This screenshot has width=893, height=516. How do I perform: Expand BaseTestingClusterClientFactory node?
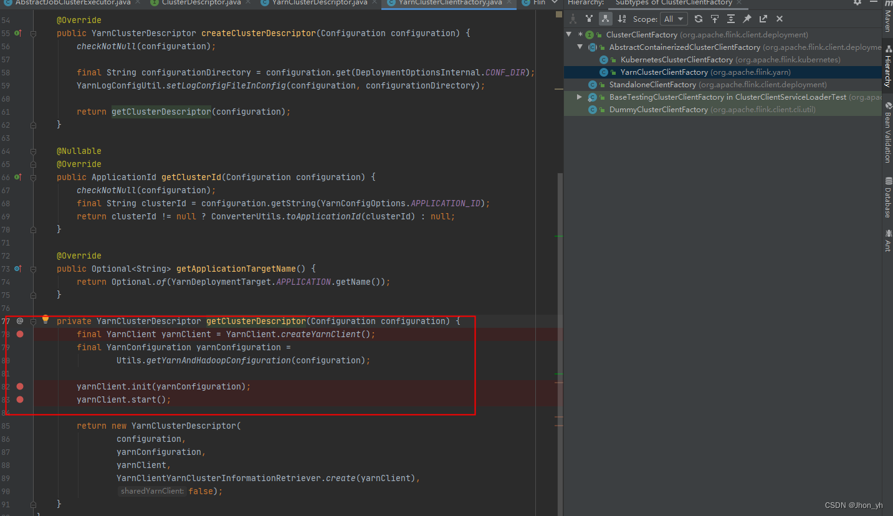pyautogui.click(x=580, y=97)
